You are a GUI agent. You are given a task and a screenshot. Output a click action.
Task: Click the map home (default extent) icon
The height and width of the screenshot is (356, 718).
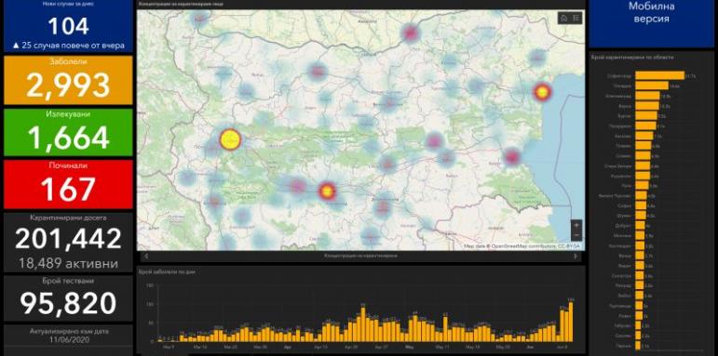click(564, 18)
